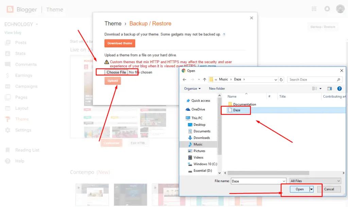Select Windows 10 (C:) drive
The image size is (348, 207).
click(203, 164)
